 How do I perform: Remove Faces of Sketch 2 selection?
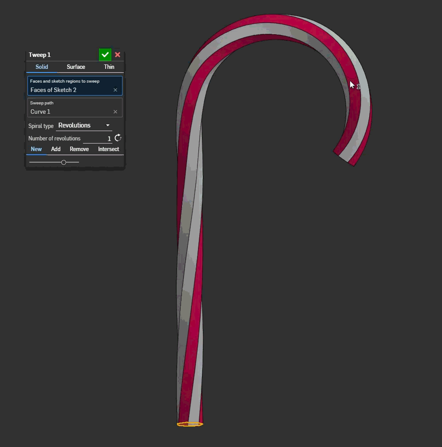(x=115, y=90)
